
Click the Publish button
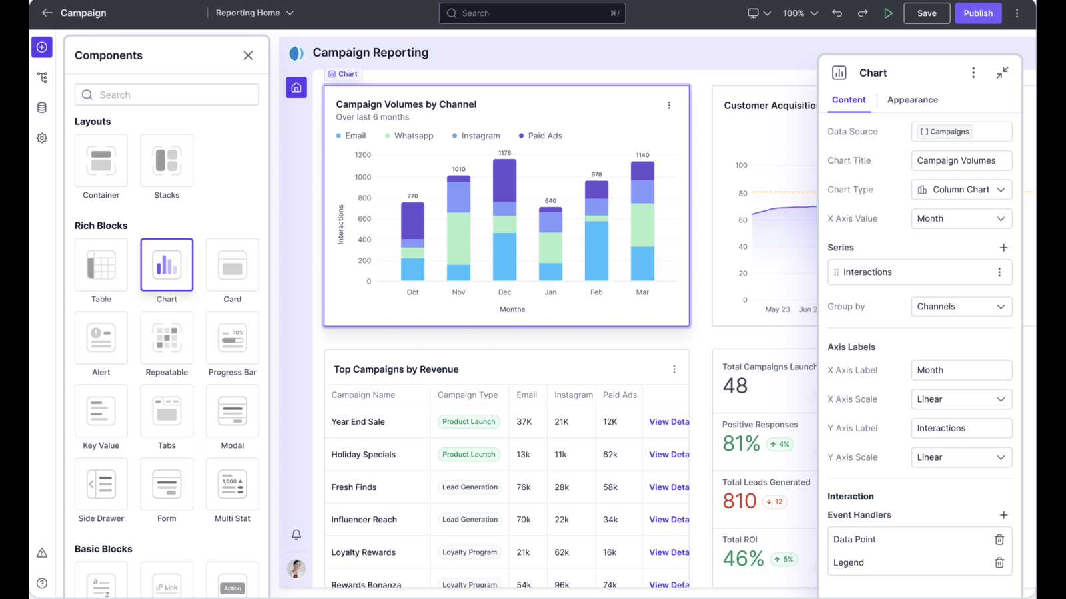coord(977,13)
